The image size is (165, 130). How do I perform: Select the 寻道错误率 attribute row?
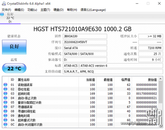point(80,107)
